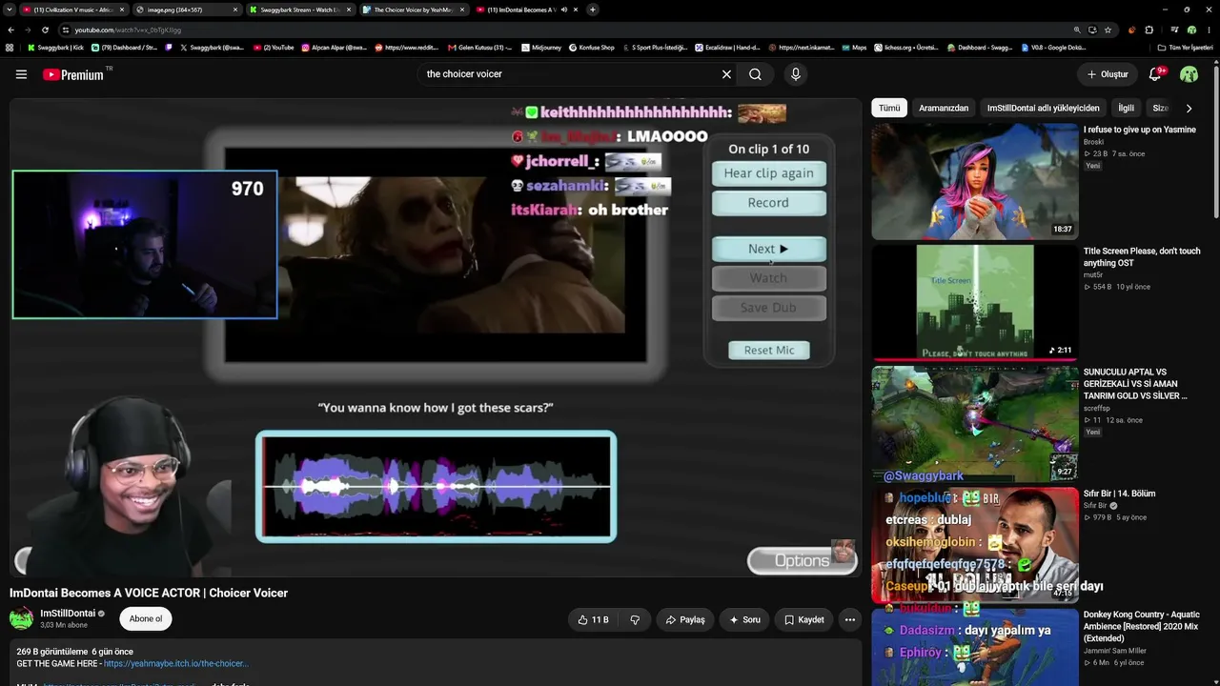Open the apps grid icon in bookmarks bar

point(10,48)
